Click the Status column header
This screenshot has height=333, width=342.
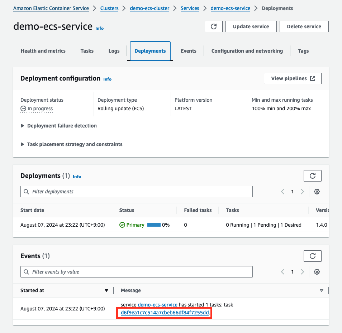(127, 210)
